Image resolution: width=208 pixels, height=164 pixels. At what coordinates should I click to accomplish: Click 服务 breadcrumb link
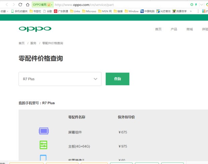click(33, 43)
